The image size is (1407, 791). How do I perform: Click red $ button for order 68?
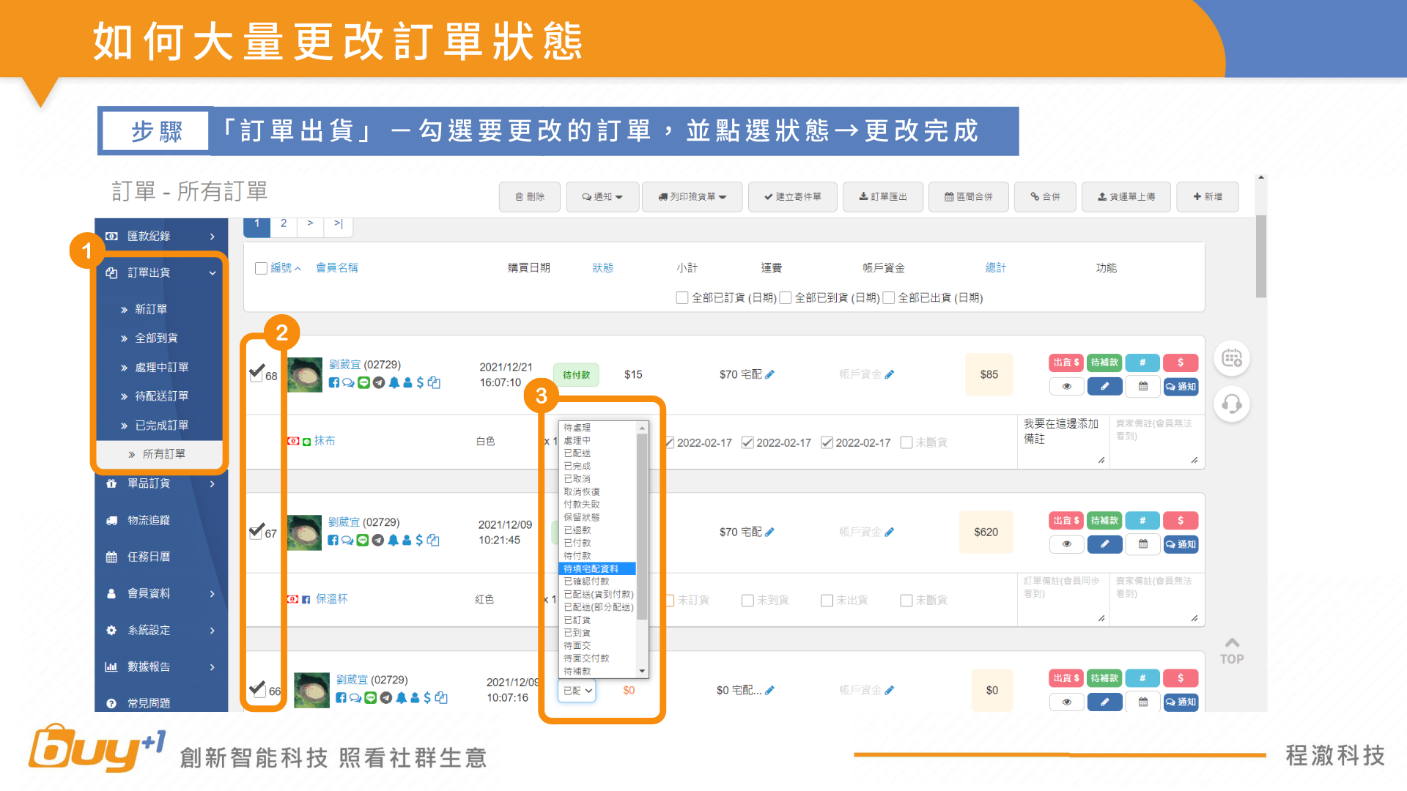(1180, 363)
